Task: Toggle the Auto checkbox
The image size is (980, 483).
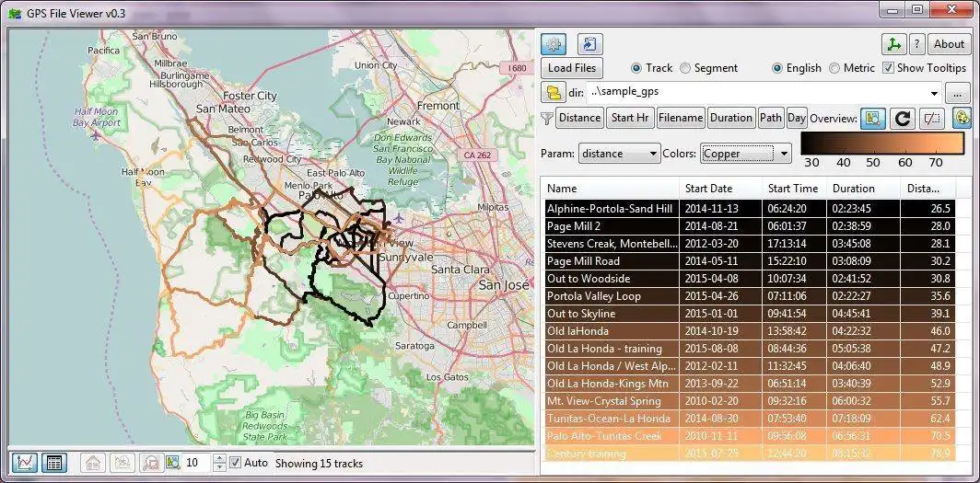Action: tap(249, 463)
